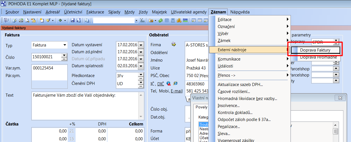The image size is (351, 142).
Task: Close the Vlastní dialog window
Action: (340, 98)
